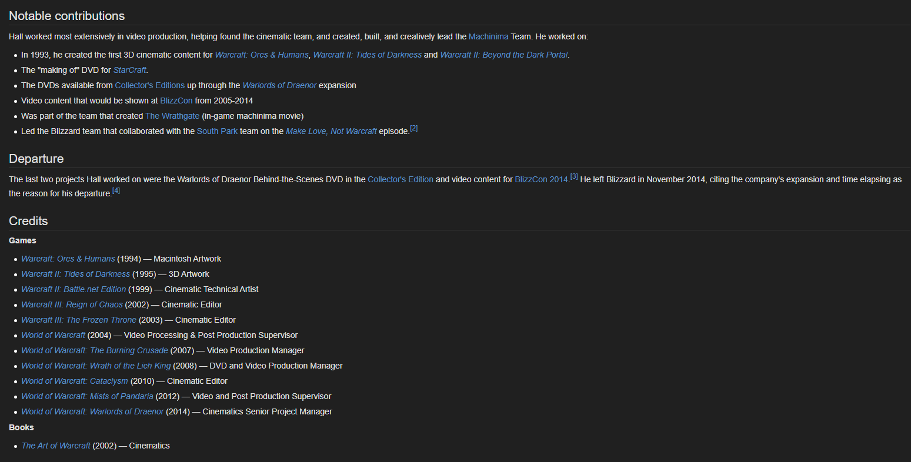This screenshot has height=462, width=911.
Task: Open World of Warcraft: Cataclysm link
Action: 75,381
